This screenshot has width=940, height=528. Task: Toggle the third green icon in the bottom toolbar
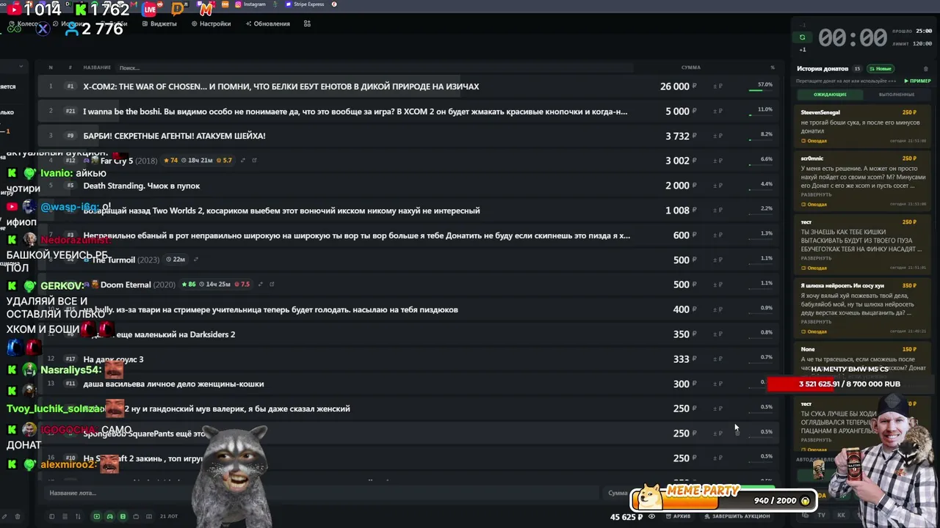tap(123, 516)
